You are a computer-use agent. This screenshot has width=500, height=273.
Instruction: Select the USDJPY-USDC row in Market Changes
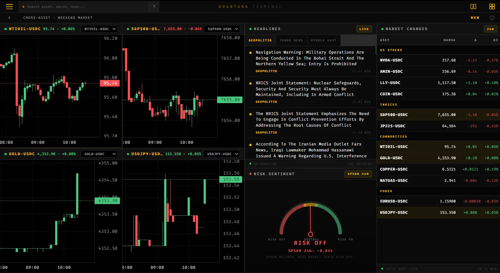438,213
